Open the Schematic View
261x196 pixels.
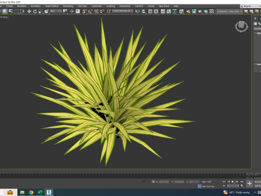point(175,11)
